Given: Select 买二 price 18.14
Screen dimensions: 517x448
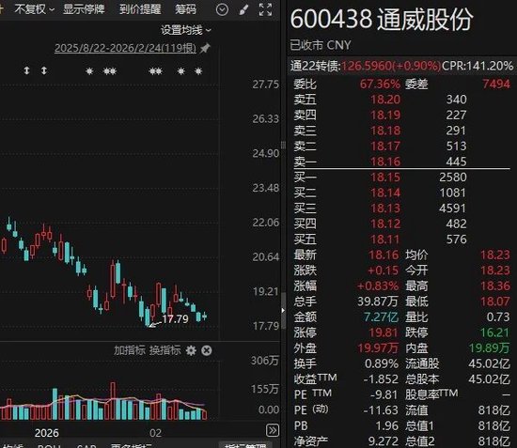Looking at the screenshot, I should (x=385, y=193).
